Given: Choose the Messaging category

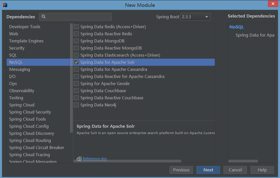Looking at the screenshot, I should (20, 69).
